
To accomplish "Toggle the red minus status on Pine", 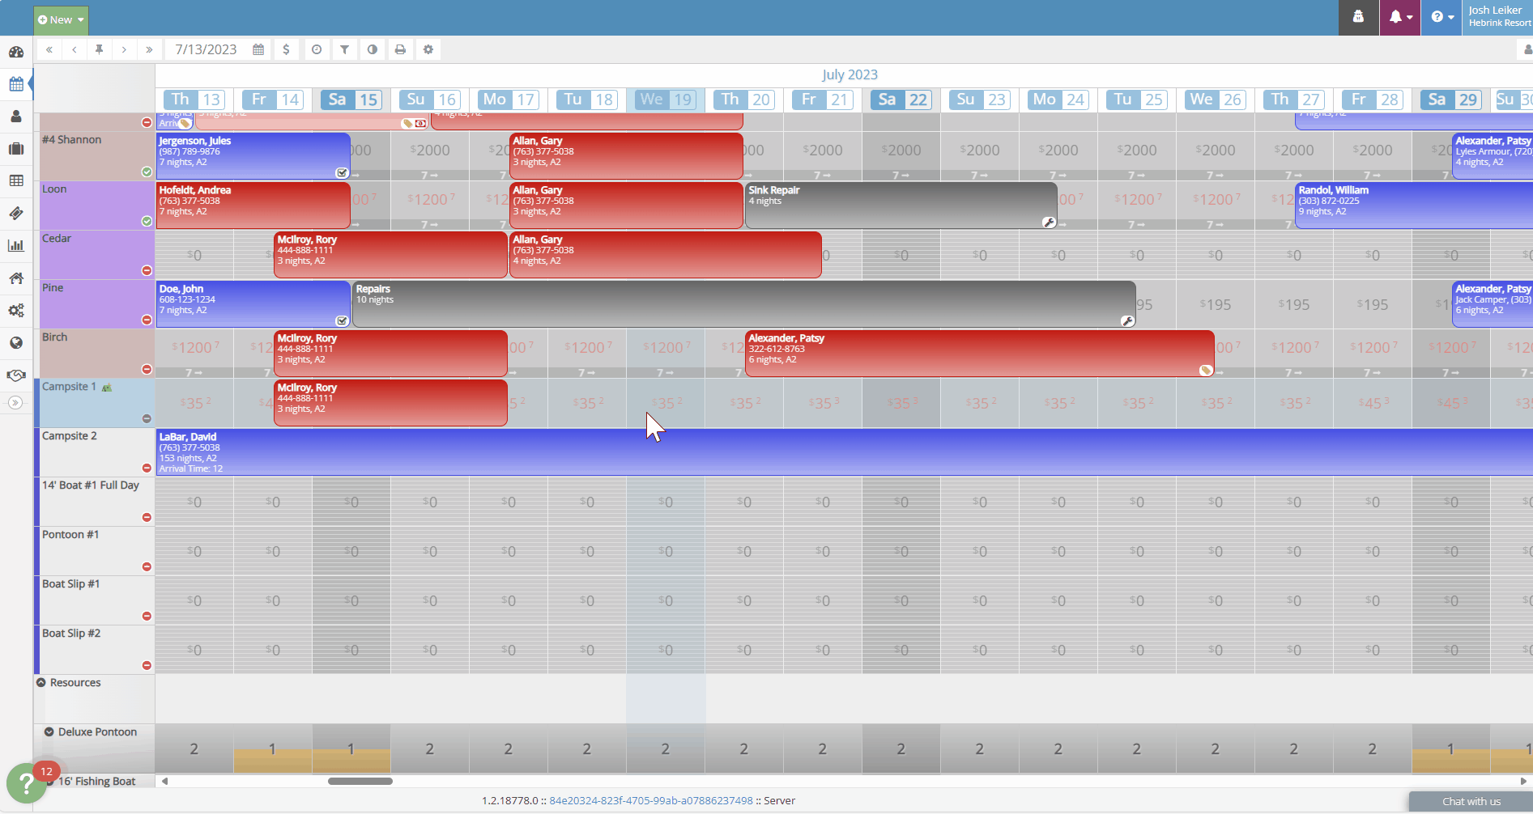I will coord(147,319).
